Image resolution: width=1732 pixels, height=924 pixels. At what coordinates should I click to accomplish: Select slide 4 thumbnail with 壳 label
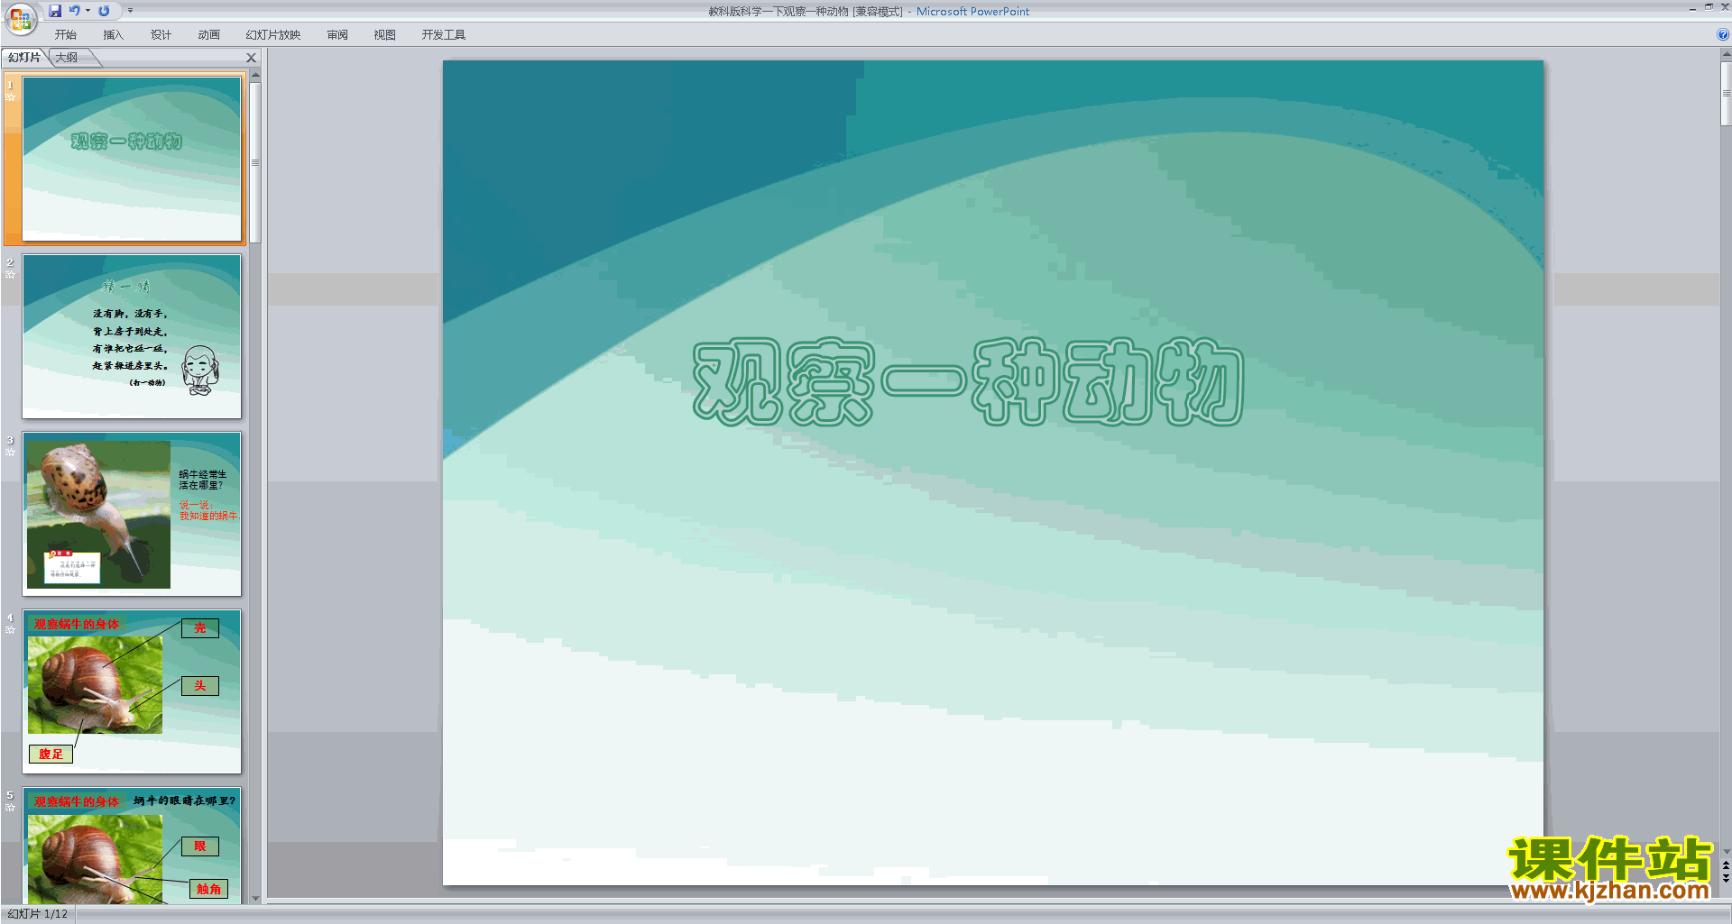tap(132, 691)
